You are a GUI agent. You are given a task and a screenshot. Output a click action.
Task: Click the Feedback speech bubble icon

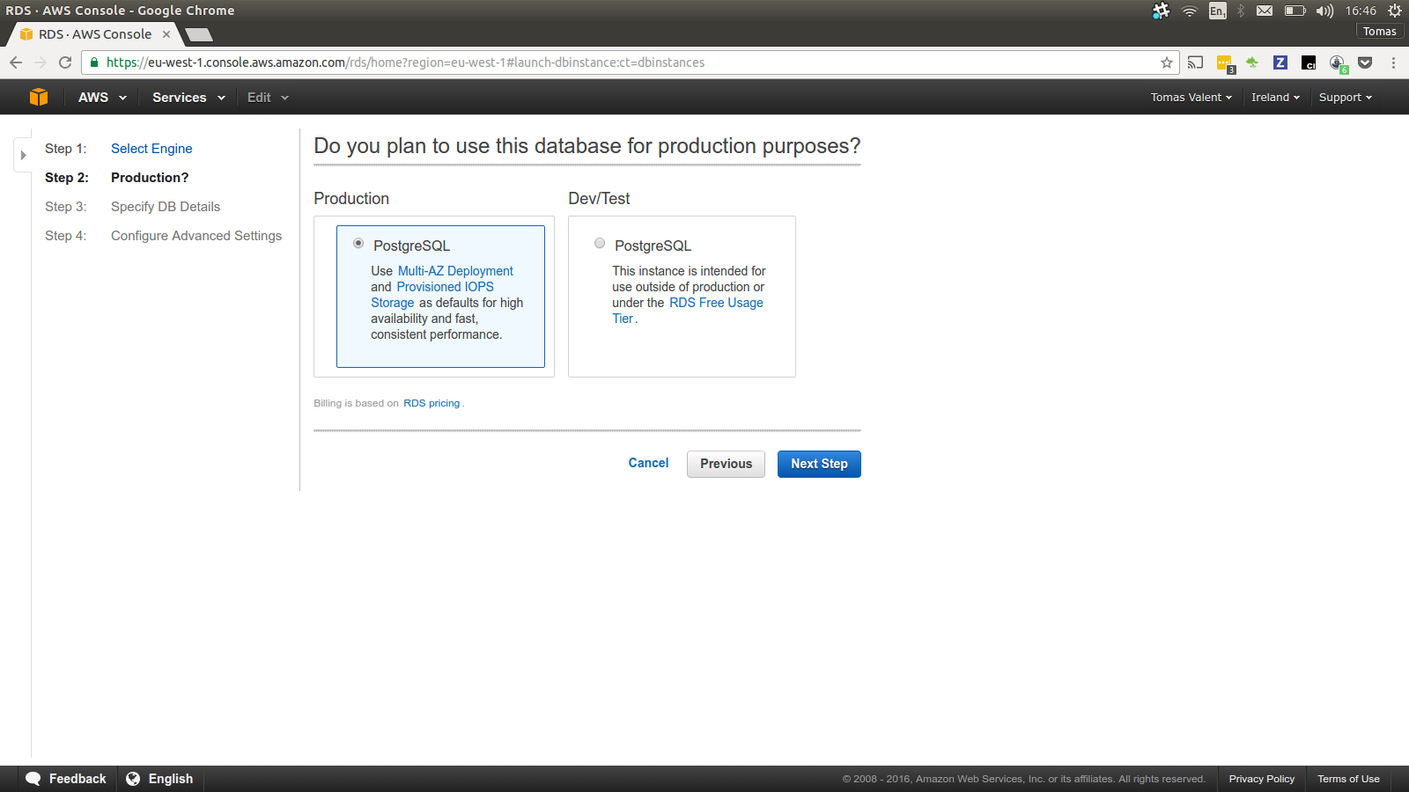click(x=33, y=779)
